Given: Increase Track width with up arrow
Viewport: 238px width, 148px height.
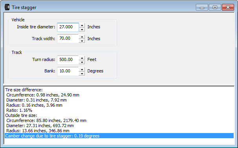Looking at the screenshot, I should click(82, 37).
